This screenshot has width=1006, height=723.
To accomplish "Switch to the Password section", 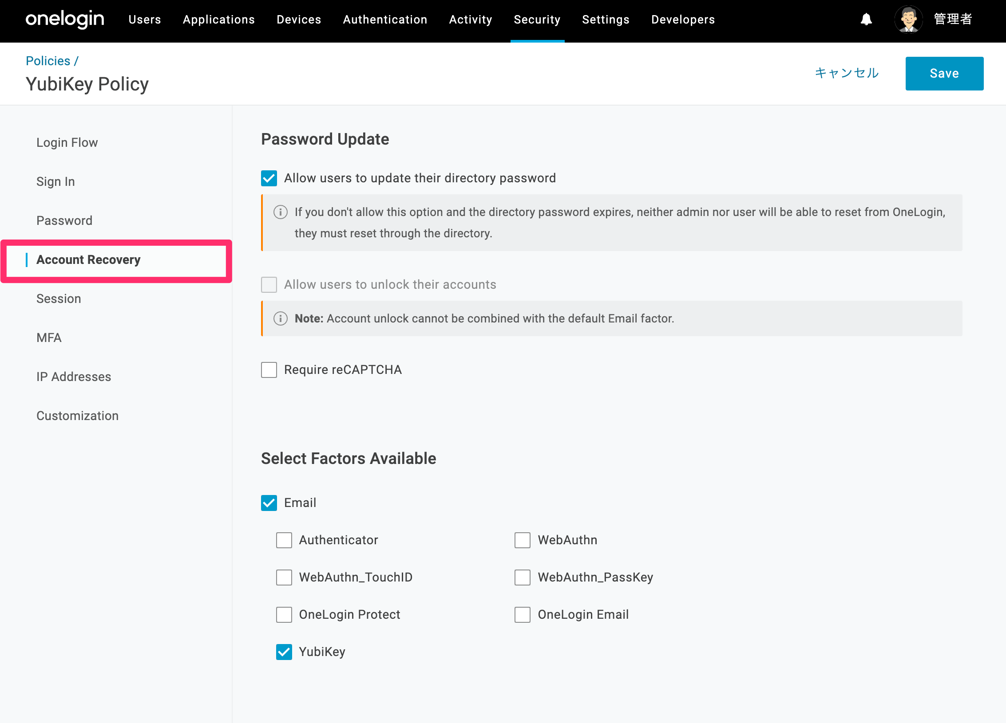I will point(64,220).
